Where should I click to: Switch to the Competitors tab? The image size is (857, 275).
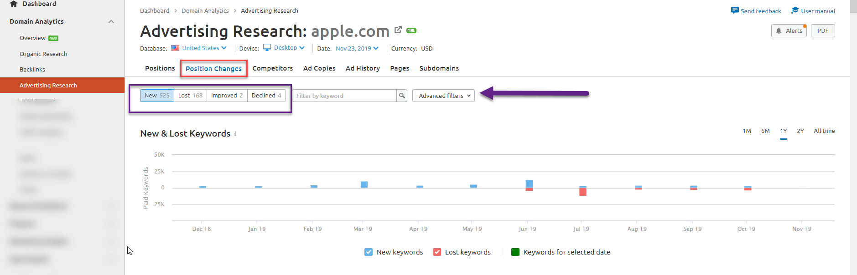tap(273, 68)
